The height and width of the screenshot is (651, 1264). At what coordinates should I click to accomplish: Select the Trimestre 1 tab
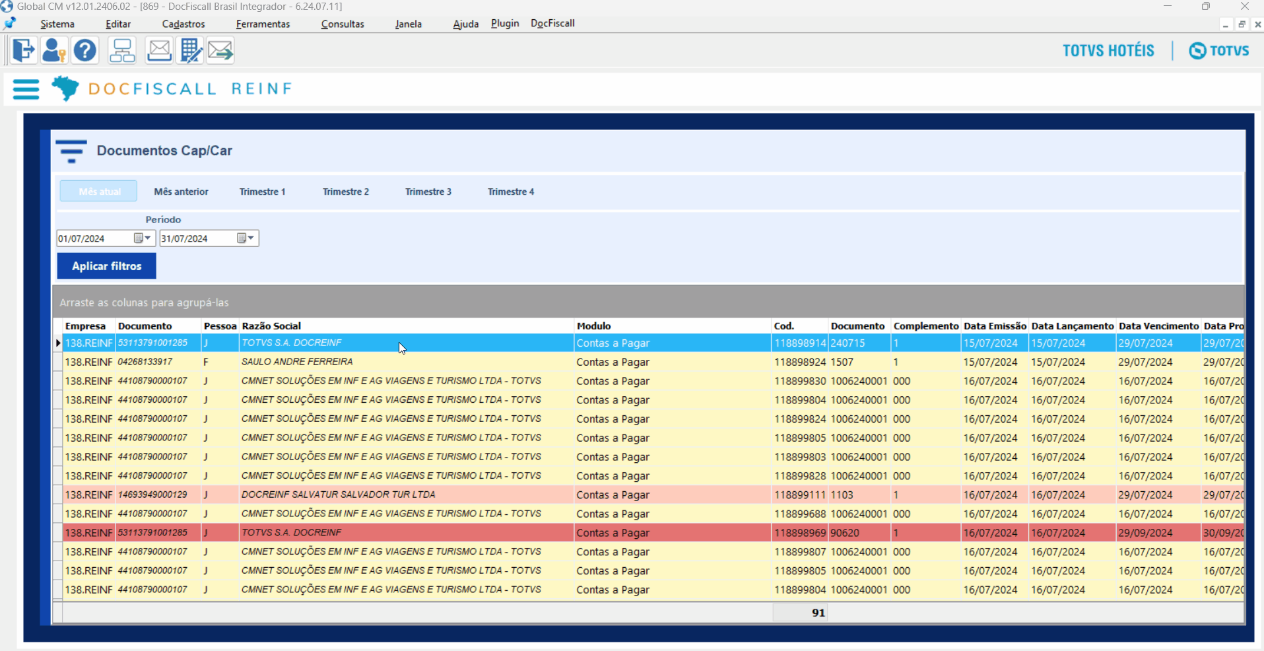263,191
